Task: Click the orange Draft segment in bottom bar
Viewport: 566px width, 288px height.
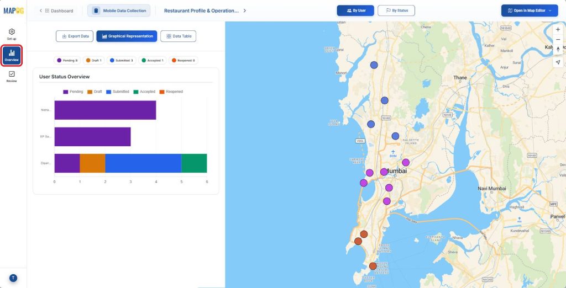Action: tap(92, 163)
